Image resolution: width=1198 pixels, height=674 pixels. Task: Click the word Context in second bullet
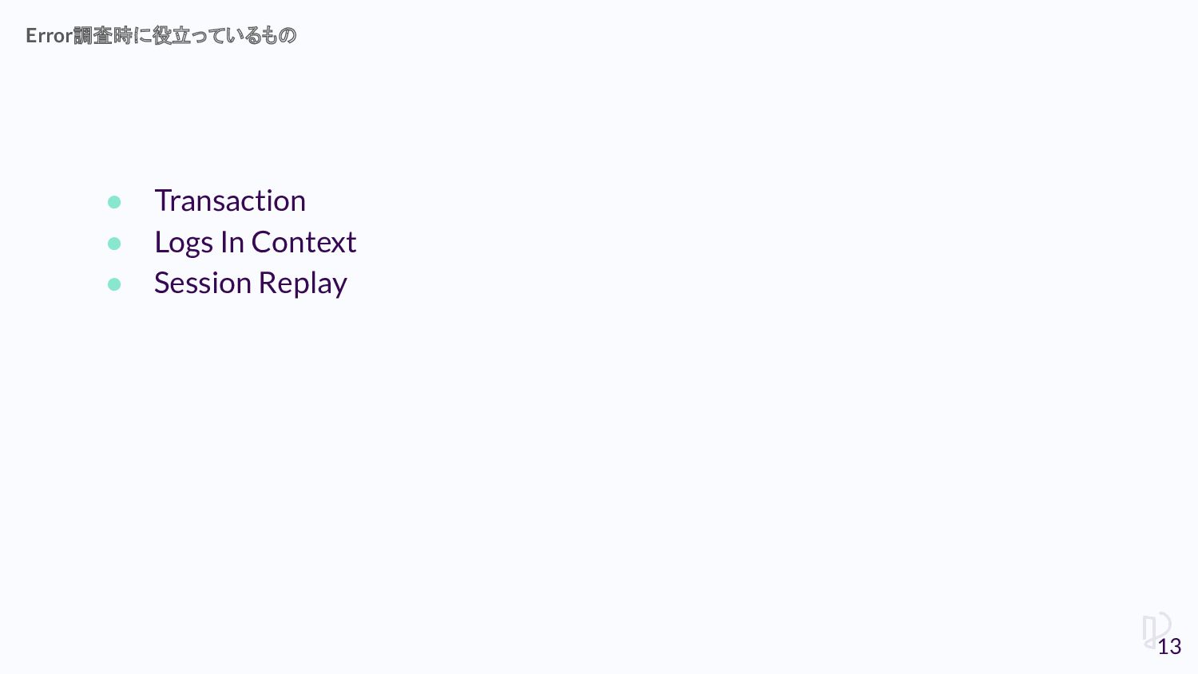pos(303,242)
